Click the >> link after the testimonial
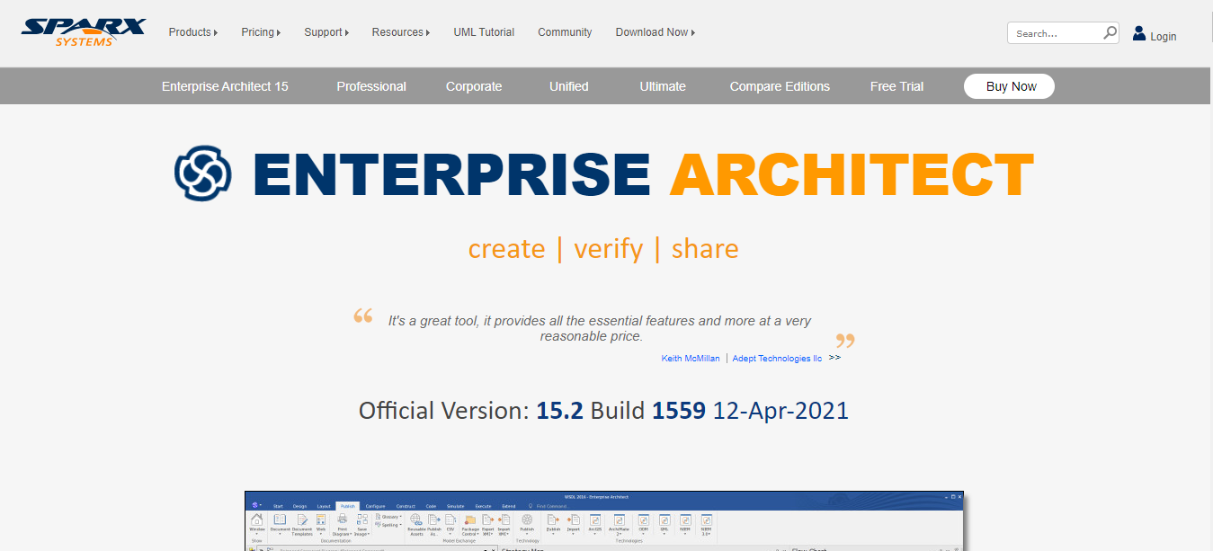The width and height of the screenshot is (1213, 551). 834,357
